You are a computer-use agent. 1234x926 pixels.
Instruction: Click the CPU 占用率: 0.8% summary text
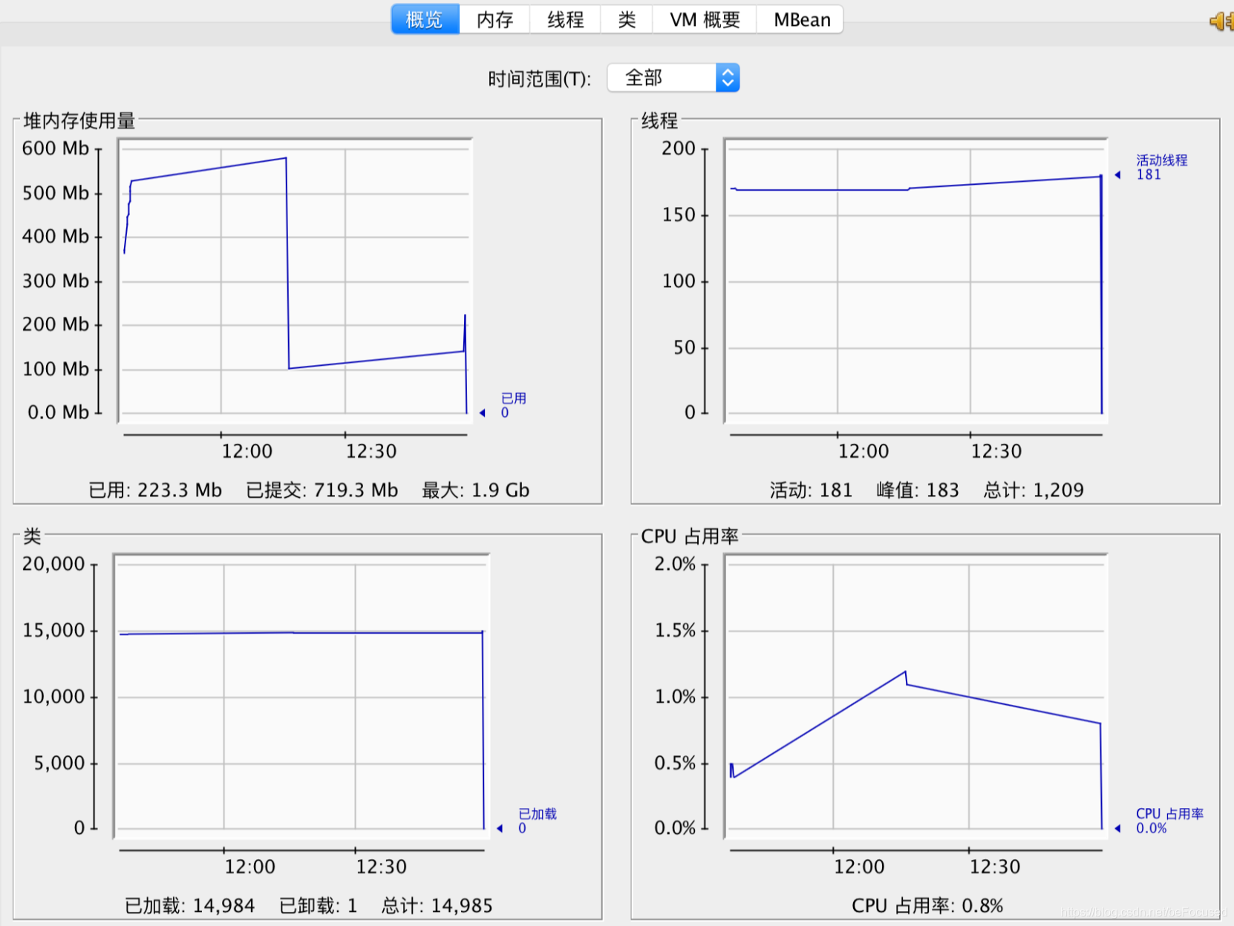tap(927, 905)
